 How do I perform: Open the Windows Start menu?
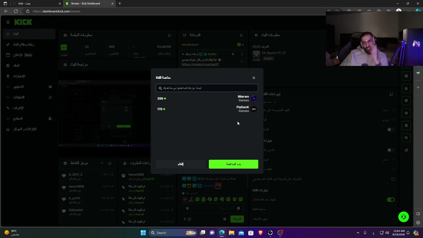coord(143,233)
